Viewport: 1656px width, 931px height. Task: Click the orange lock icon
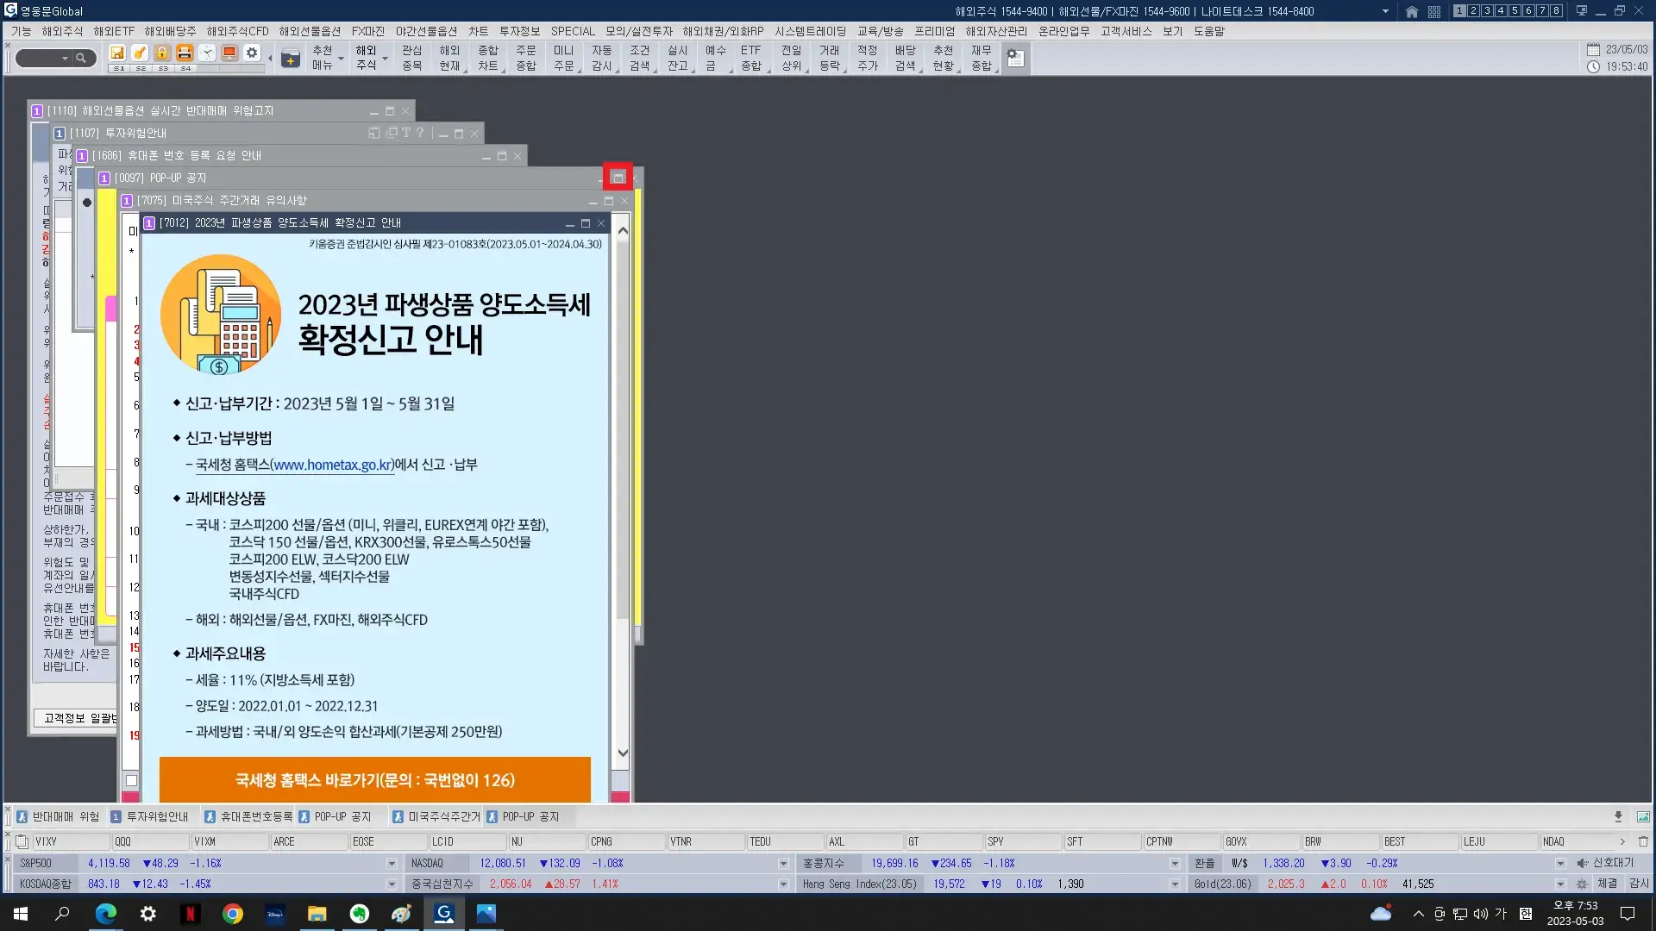(x=162, y=53)
